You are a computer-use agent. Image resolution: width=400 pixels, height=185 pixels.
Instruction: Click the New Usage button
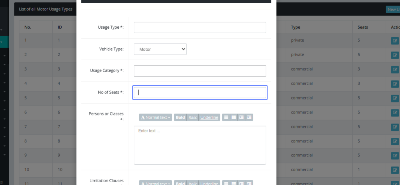[393, 9]
